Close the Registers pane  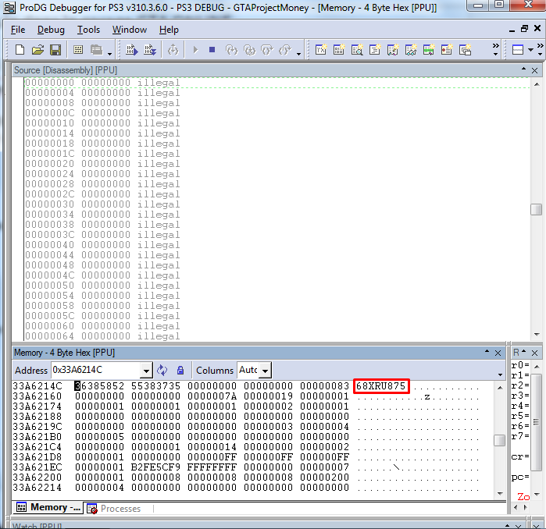(x=535, y=353)
